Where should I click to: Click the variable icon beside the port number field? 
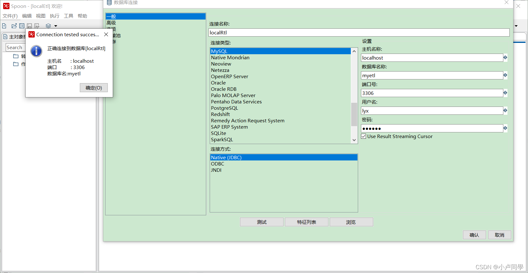coord(505,93)
